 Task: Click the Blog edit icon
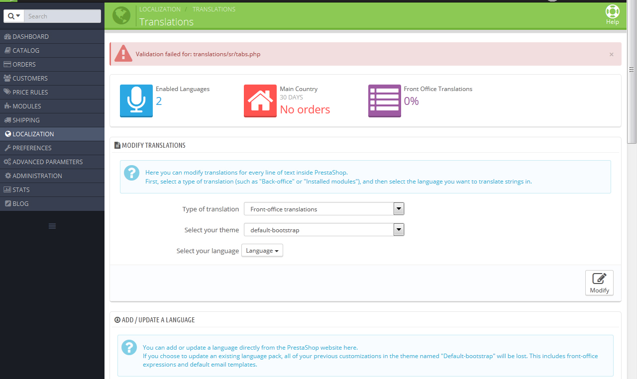(x=7, y=203)
